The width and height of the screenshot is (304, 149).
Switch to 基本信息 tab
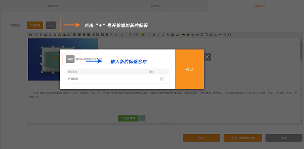[52, 6]
